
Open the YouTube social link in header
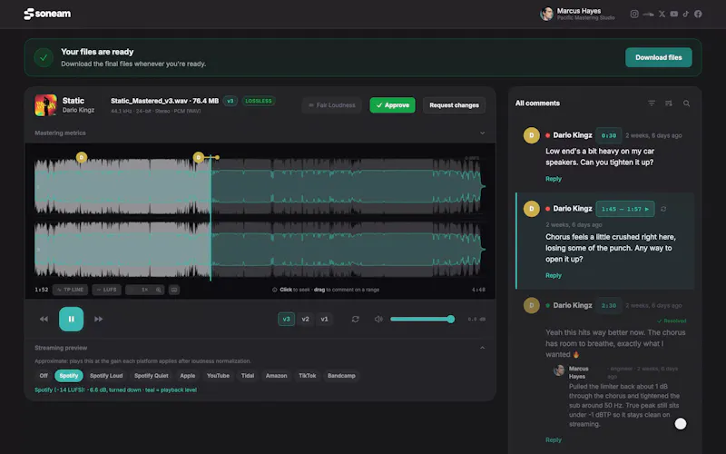coord(673,14)
